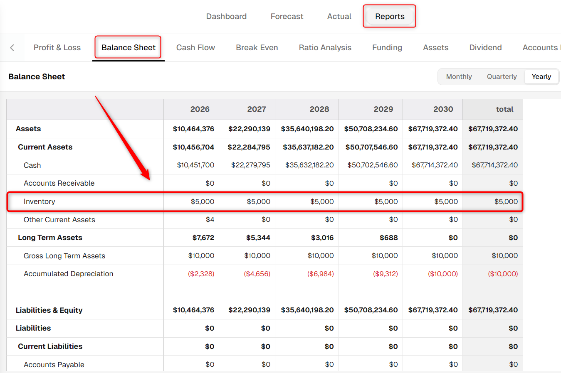View the Ratio Analysis report

point(325,48)
